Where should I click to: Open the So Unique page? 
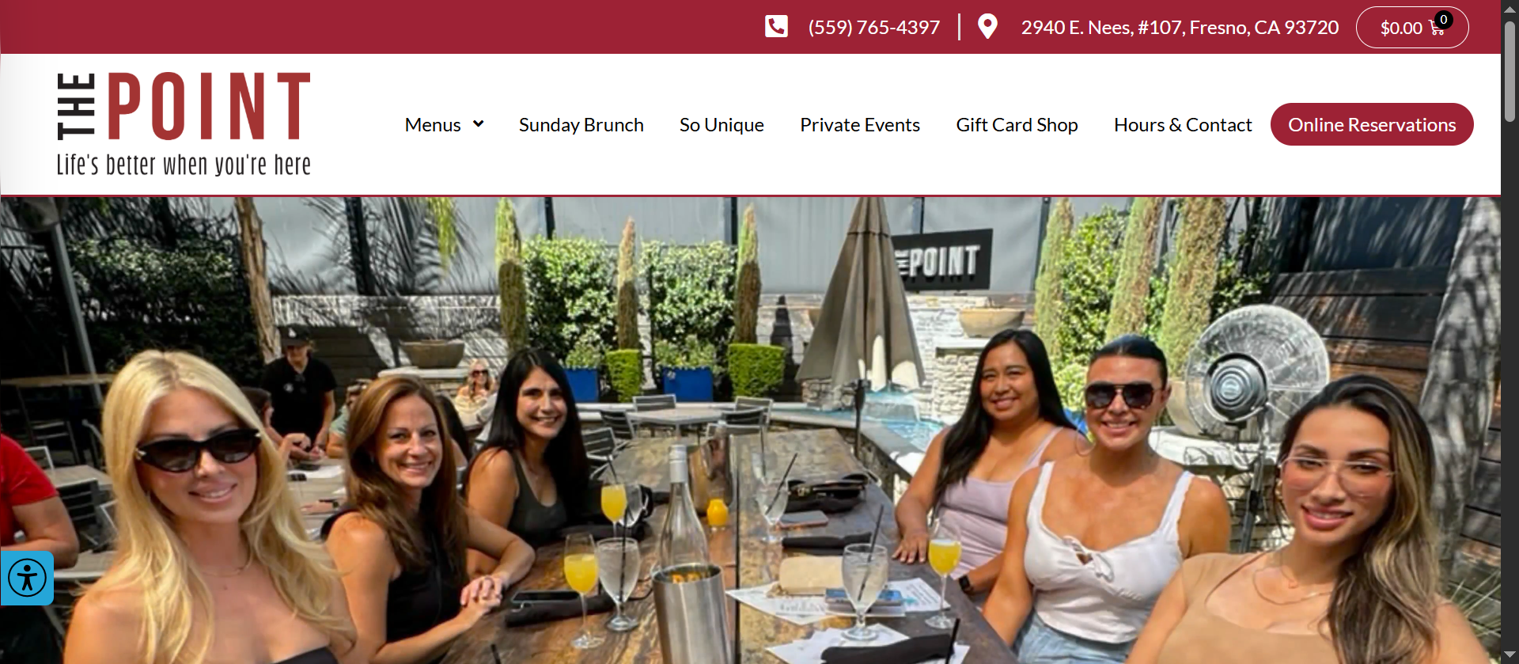click(722, 125)
